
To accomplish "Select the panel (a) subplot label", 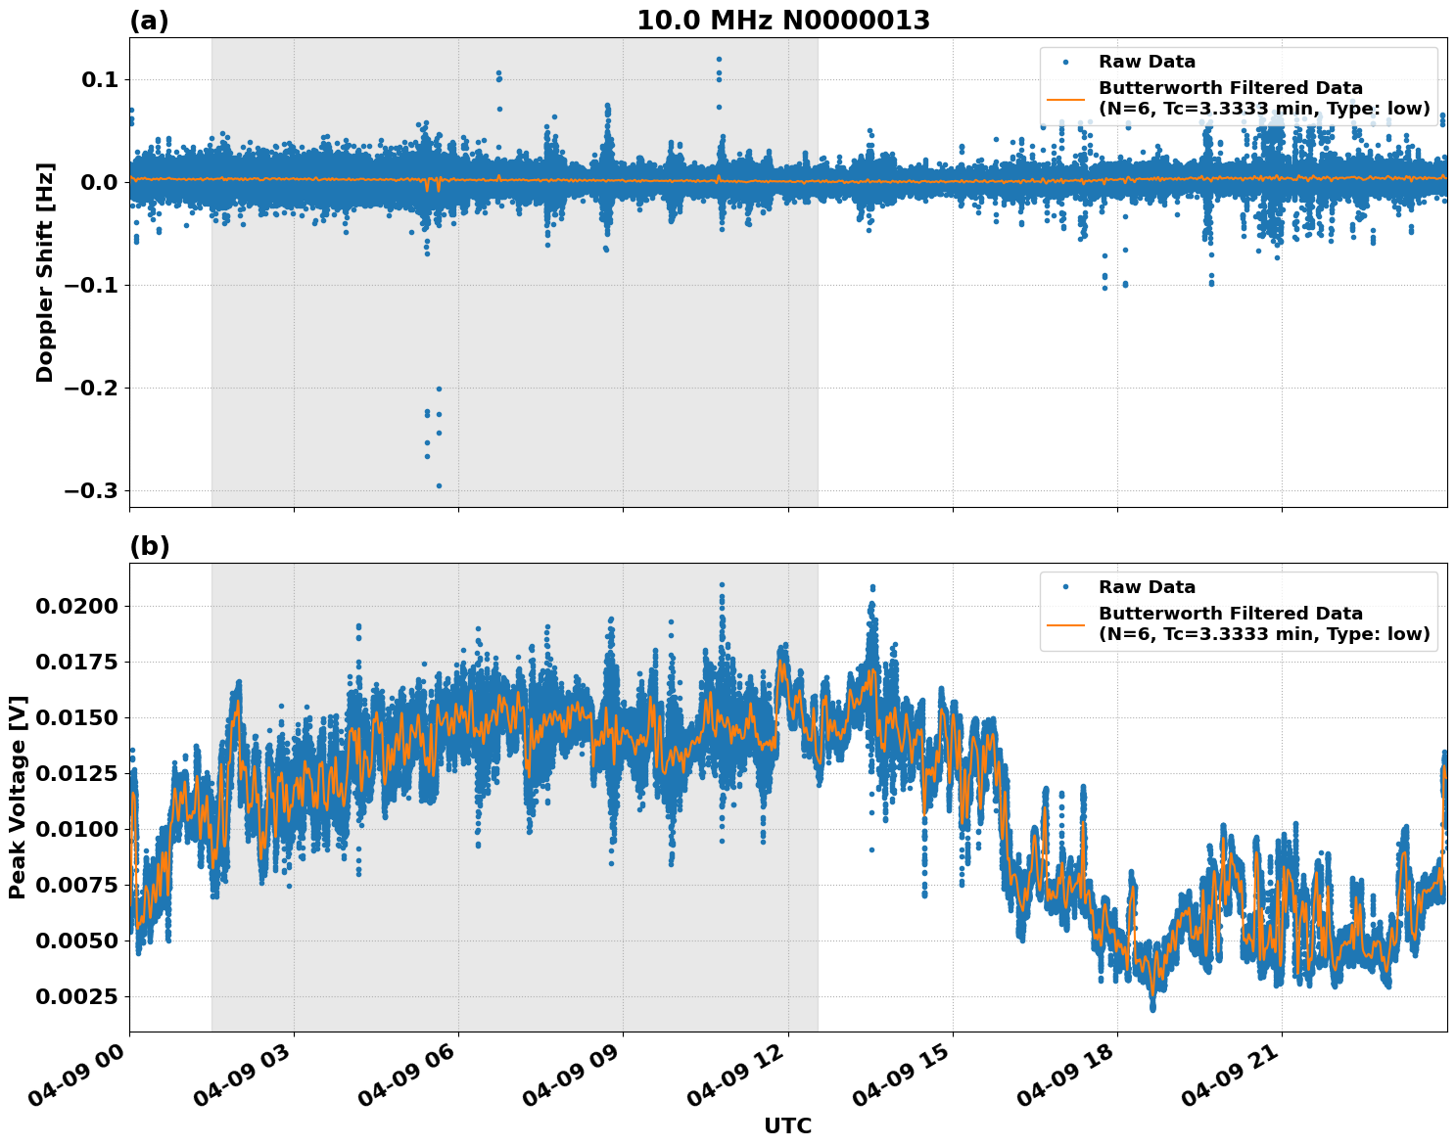I will 149,17.
